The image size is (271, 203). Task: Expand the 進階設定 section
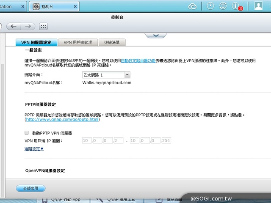pos(34,149)
